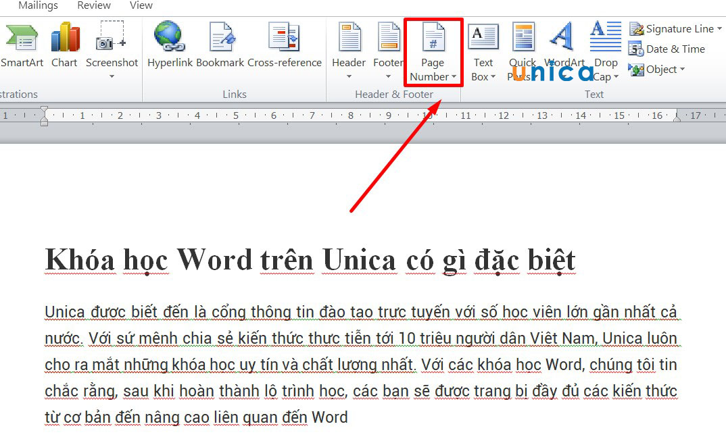Click the Footer page icon

click(x=388, y=37)
